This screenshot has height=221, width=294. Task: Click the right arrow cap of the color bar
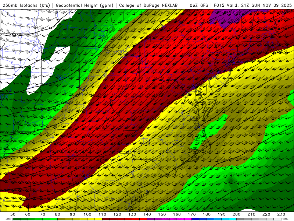pos(285,219)
